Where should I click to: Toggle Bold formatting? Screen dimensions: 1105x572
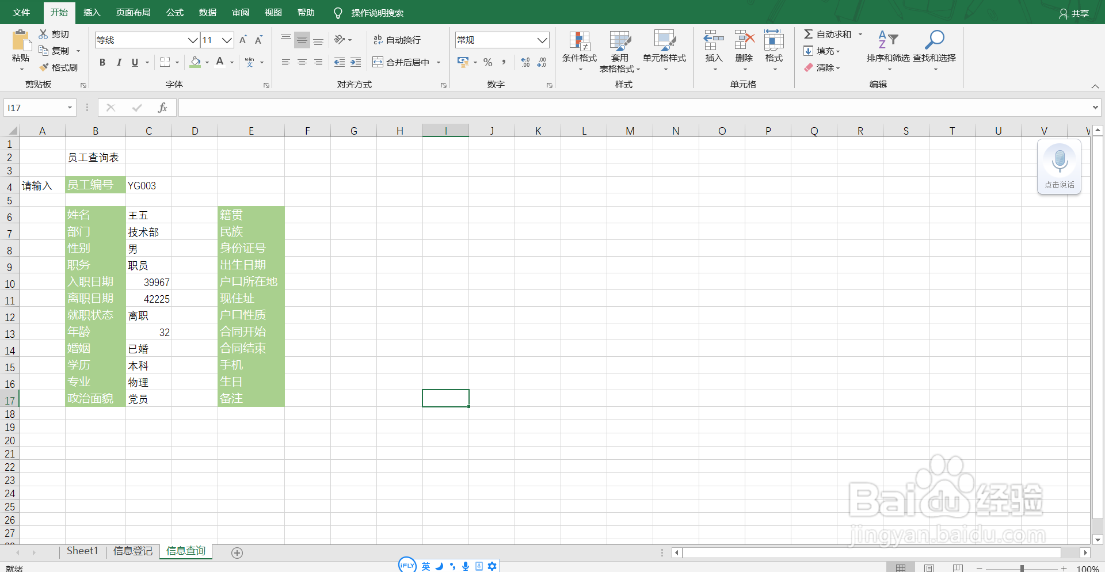click(x=102, y=62)
